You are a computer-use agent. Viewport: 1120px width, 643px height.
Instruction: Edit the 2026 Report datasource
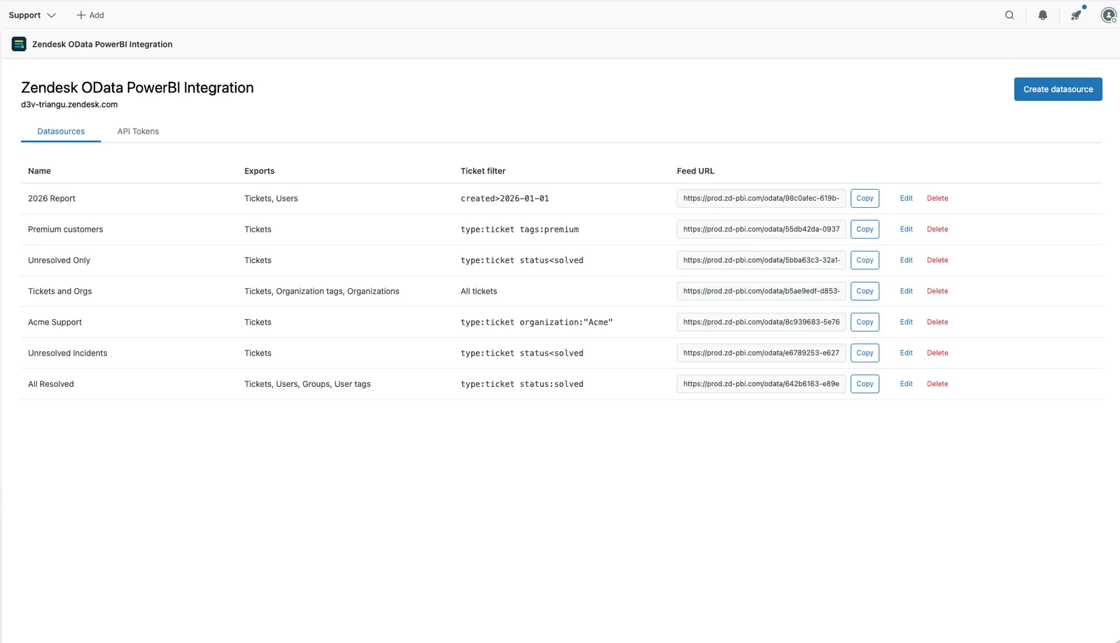906,199
